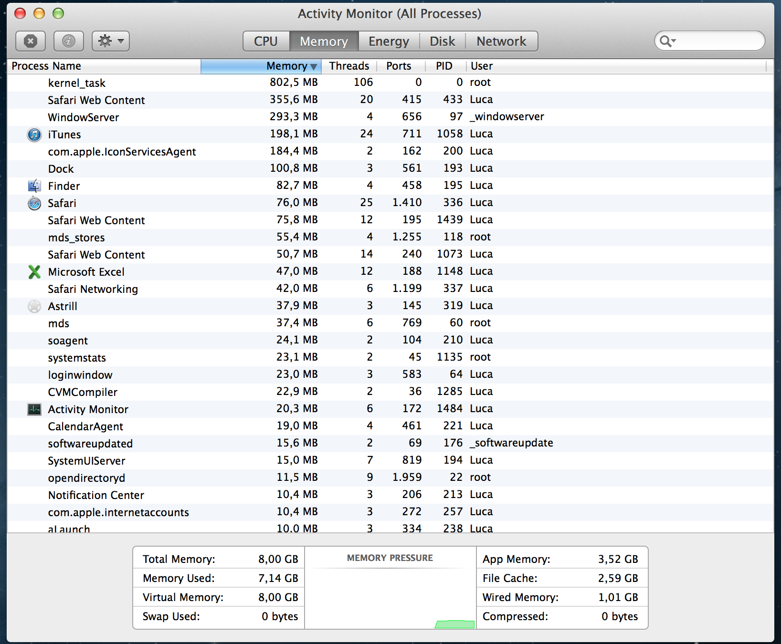Select the systemstats process
The image size is (781, 644).
pyautogui.click(x=390, y=358)
